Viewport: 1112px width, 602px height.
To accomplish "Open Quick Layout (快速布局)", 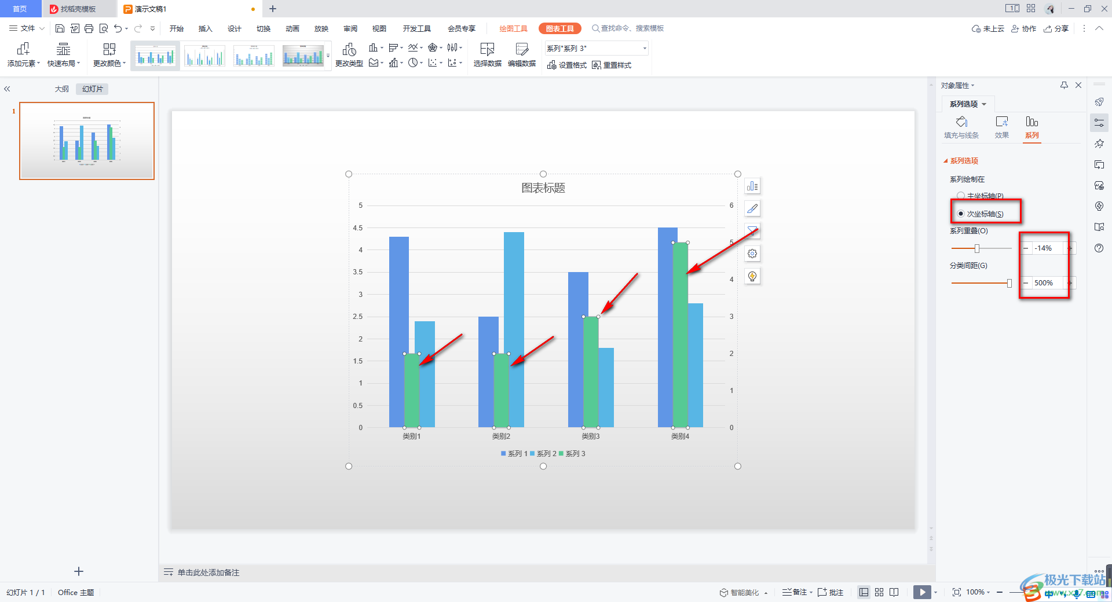I will tap(64, 55).
